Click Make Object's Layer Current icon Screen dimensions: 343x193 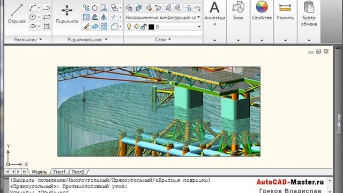click(x=149, y=8)
